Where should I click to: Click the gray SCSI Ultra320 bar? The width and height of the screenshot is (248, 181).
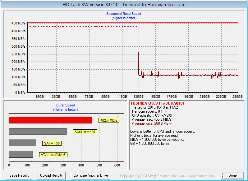[38, 131]
